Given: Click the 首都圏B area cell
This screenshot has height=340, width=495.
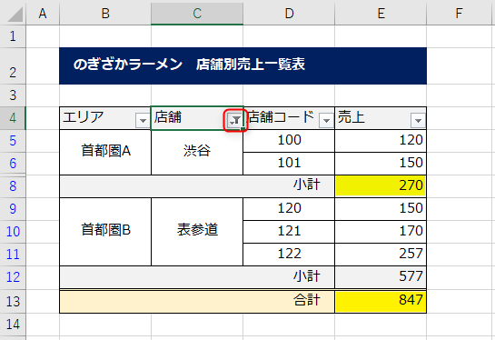Looking at the screenshot, I should [105, 232].
